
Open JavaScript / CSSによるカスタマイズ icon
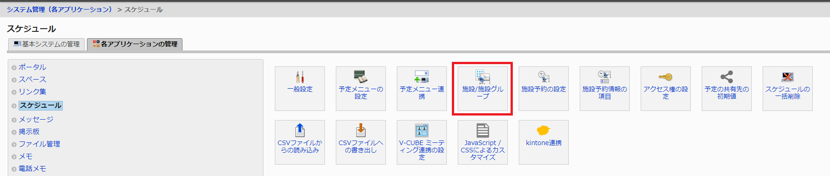point(483,130)
